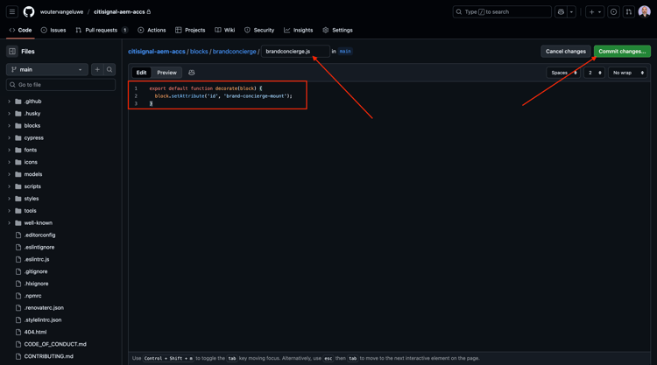Click the blocks breadcrumb link
The height and width of the screenshot is (365, 657).
[x=199, y=52]
